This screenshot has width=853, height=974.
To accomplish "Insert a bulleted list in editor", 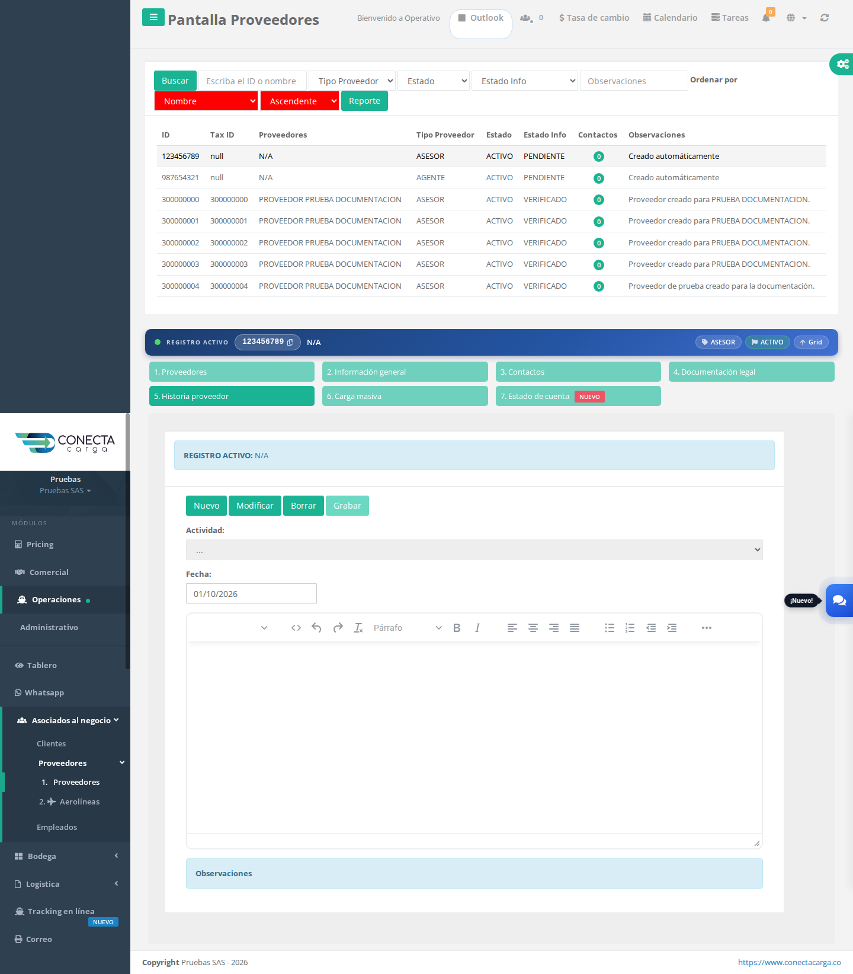I will point(610,628).
